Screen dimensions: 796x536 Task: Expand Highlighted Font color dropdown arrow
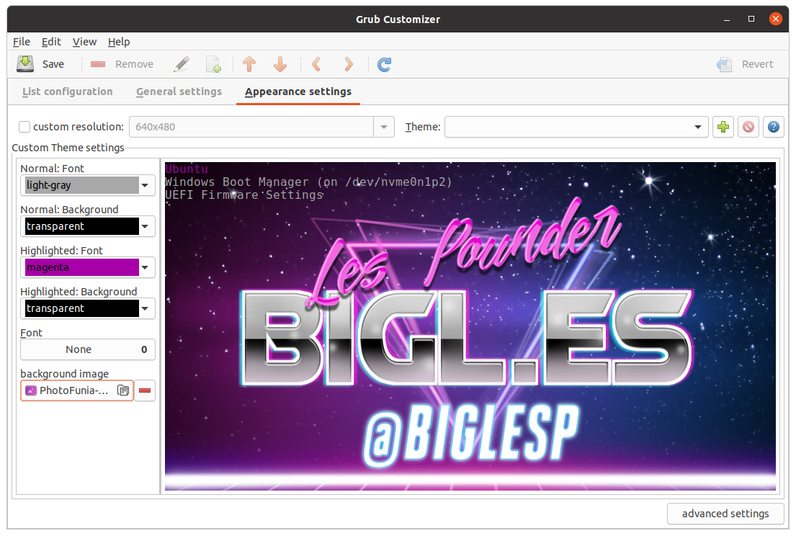(x=146, y=267)
